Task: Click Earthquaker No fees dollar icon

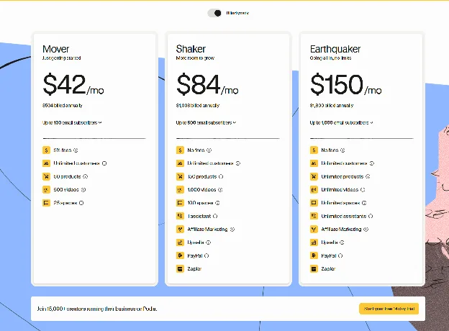Action: click(314, 150)
